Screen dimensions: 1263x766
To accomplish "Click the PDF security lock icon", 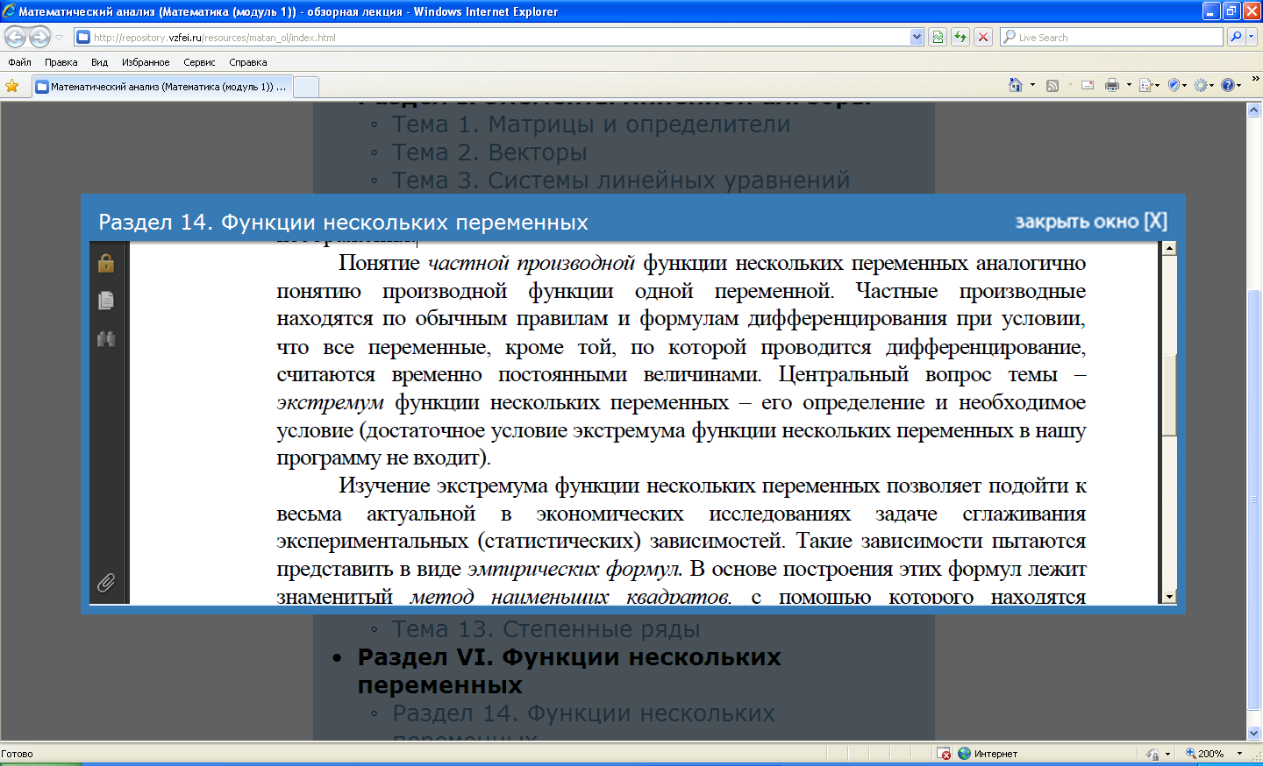I will tap(106, 262).
